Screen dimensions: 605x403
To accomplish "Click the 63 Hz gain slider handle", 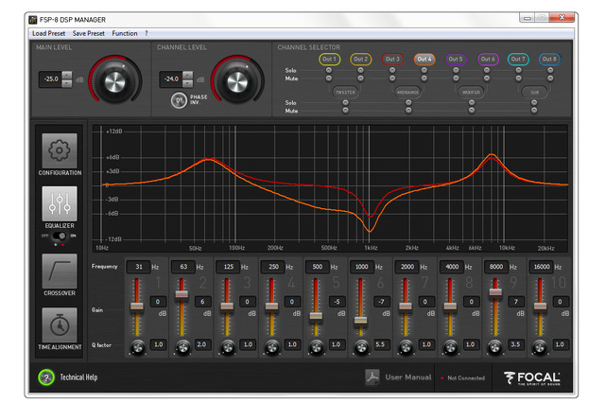I will (x=181, y=294).
